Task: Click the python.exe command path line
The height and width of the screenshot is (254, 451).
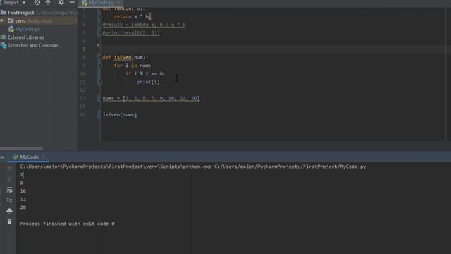Action: pos(193,167)
